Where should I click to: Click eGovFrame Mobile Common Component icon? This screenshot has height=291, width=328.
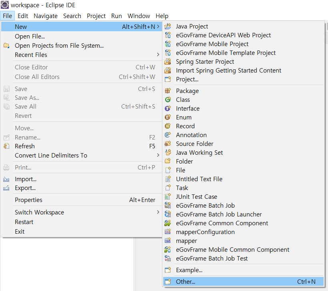pyautogui.click(x=168, y=249)
